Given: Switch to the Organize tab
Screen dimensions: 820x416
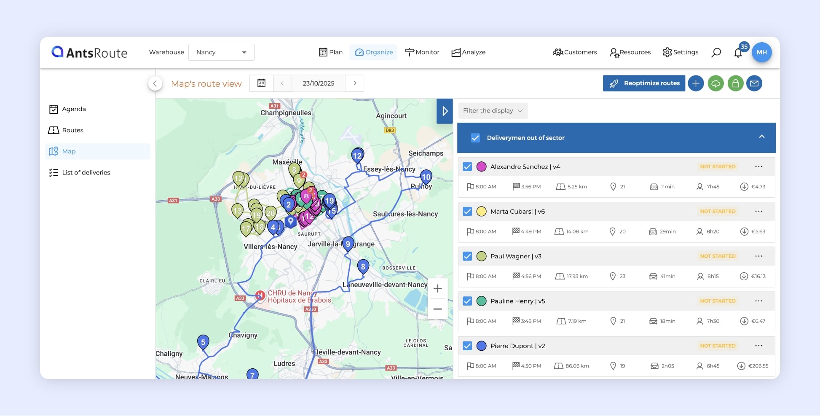Looking at the screenshot, I should [373, 52].
